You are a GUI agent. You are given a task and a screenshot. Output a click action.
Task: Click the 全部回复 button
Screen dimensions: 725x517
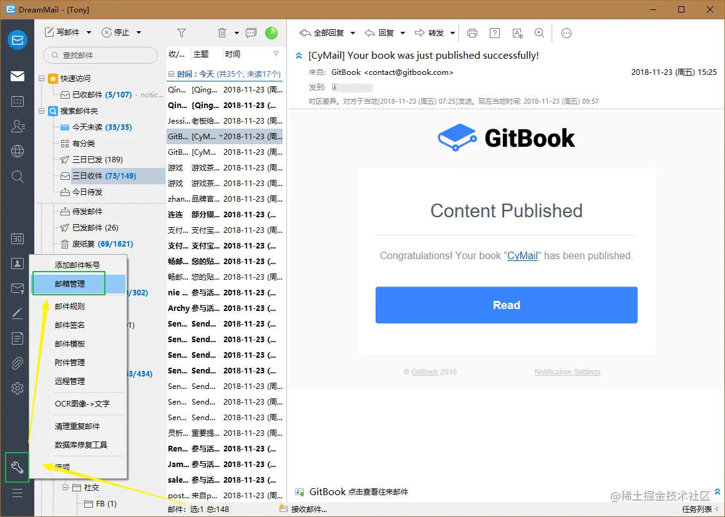tap(322, 33)
